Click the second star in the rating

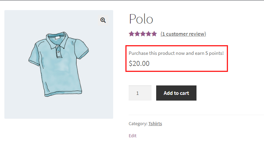click(x=137, y=34)
